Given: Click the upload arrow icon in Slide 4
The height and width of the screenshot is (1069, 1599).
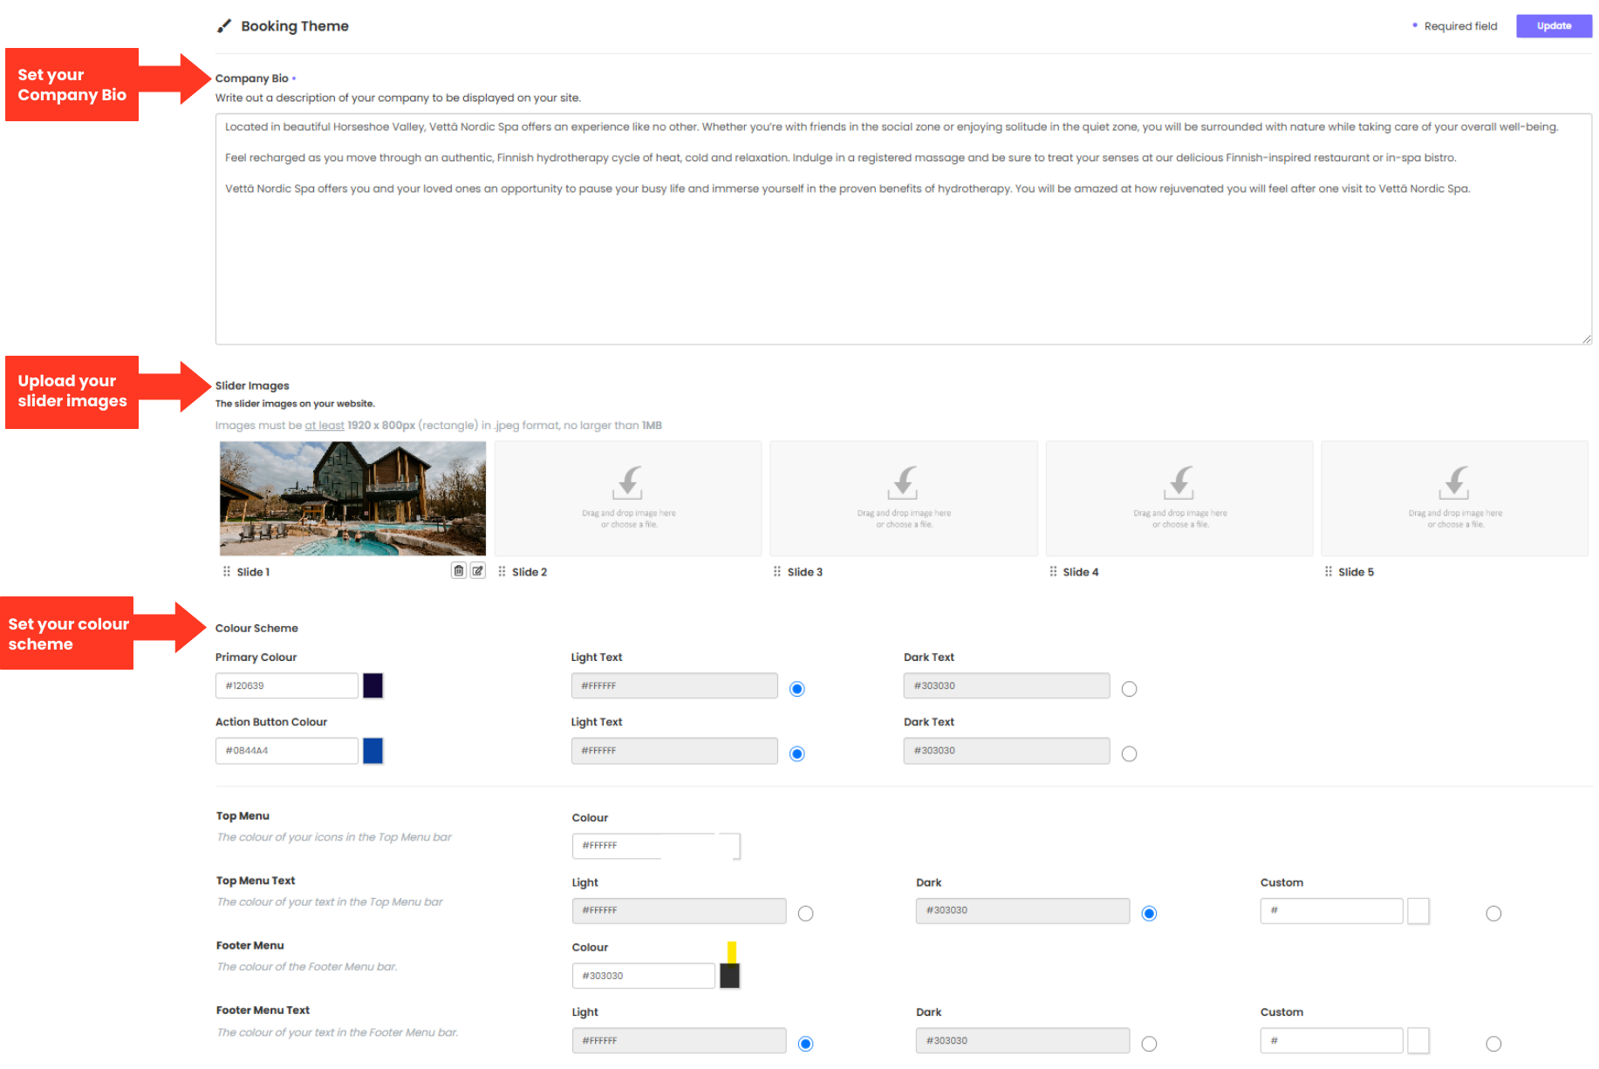Looking at the screenshot, I should click(x=1179, y=481).
